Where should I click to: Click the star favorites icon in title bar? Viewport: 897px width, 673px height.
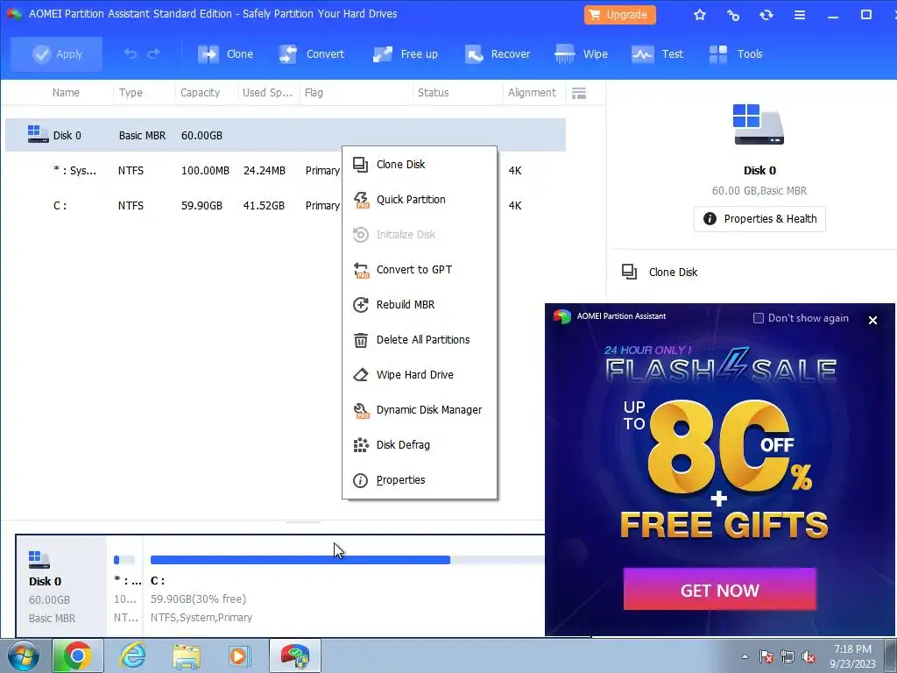(x=700, y=15)
